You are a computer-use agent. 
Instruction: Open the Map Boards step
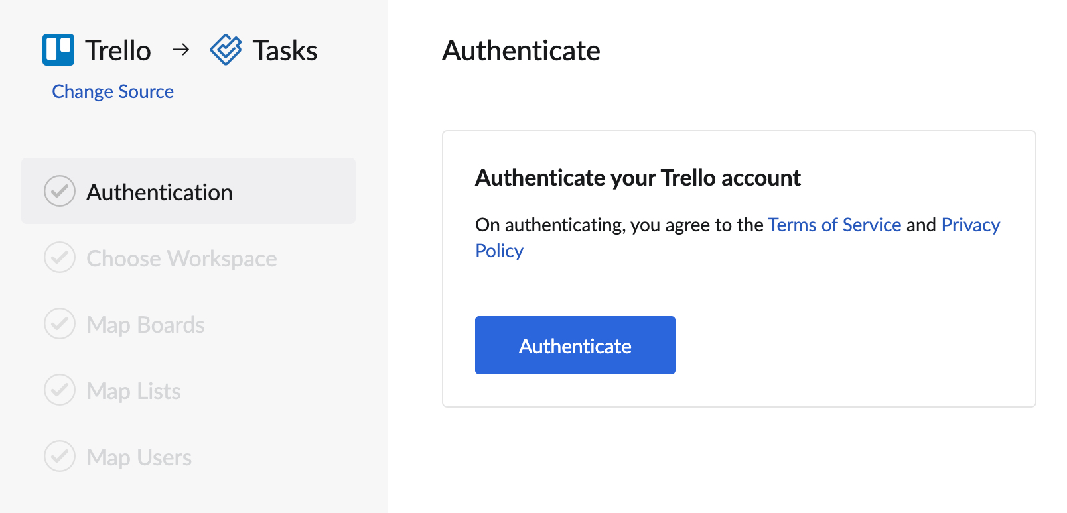click(x=145, y=325)
